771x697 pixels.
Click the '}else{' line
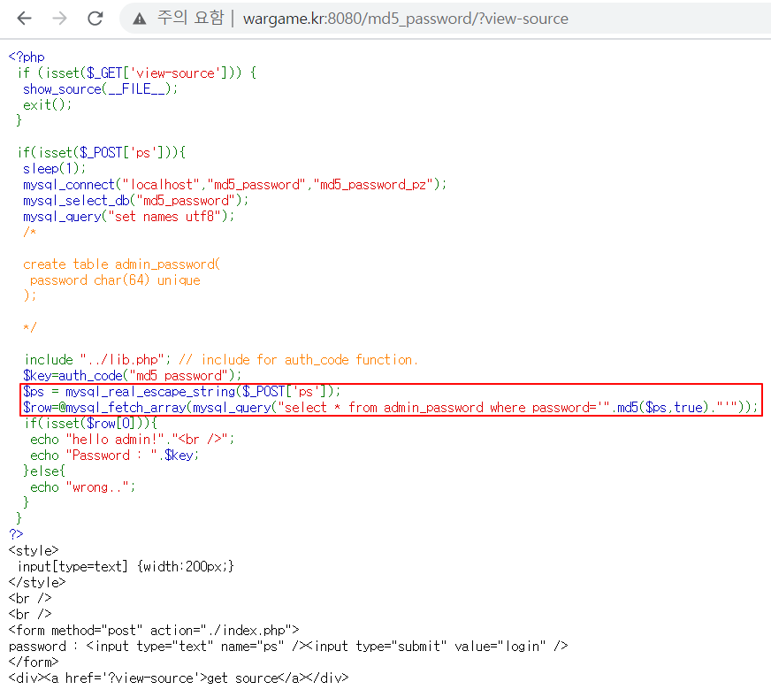pos(43,471)
